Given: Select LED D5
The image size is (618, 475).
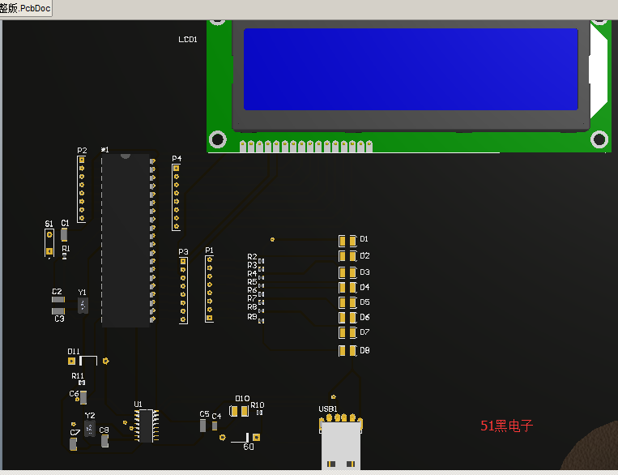Looking at the screenshot, I should pyautogui.click(x=347, y=302).
